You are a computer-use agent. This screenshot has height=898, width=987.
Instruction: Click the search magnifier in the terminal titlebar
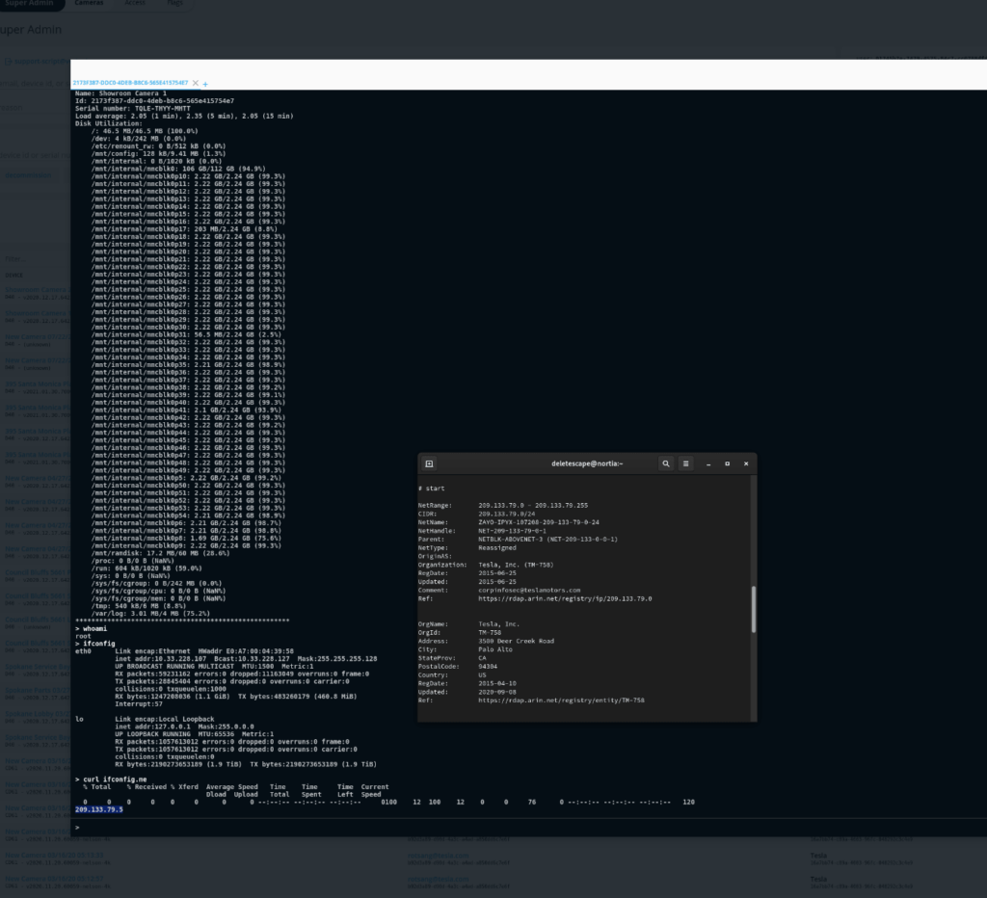pyautogui.click(x=666, y=463)
